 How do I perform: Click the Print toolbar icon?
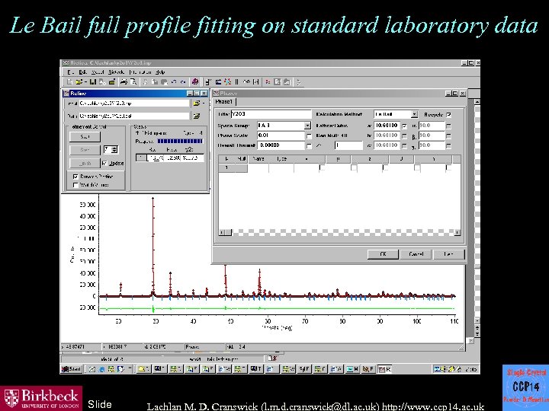click(124, 81)
